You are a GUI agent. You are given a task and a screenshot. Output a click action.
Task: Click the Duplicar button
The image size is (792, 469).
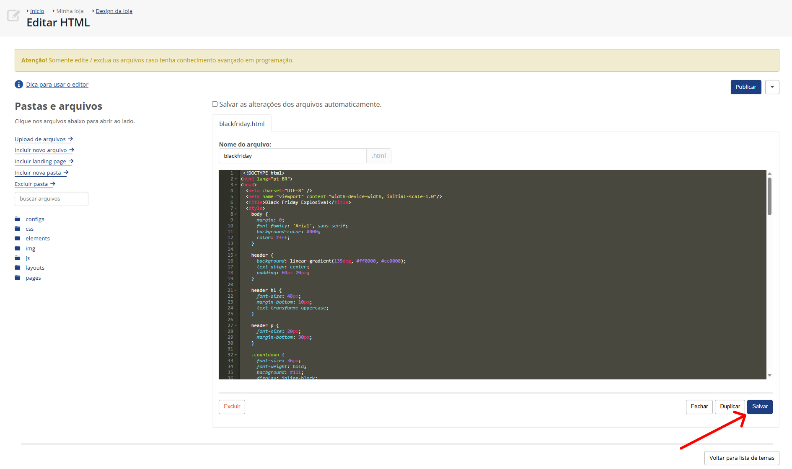pyautogui.click(x=730, y=407)
